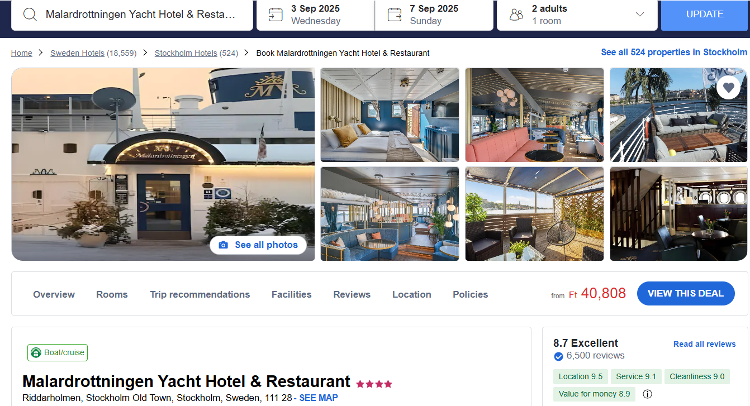Switch to the Rooms tab
This screenshot has height=406, width=750.
(112, 294)
